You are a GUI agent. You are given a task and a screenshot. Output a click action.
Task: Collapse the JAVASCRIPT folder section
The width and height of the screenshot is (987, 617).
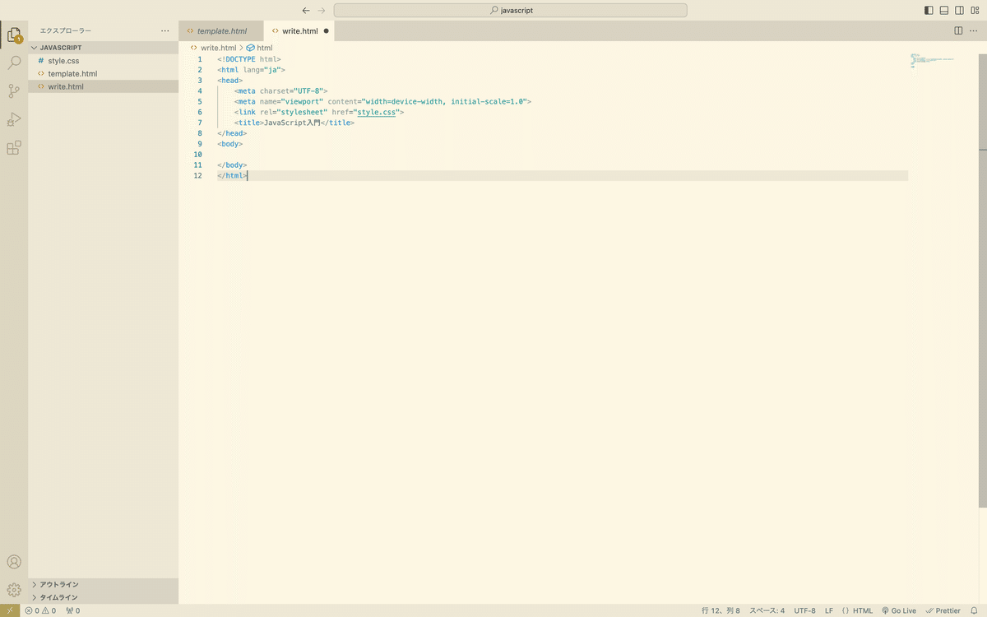104,48
